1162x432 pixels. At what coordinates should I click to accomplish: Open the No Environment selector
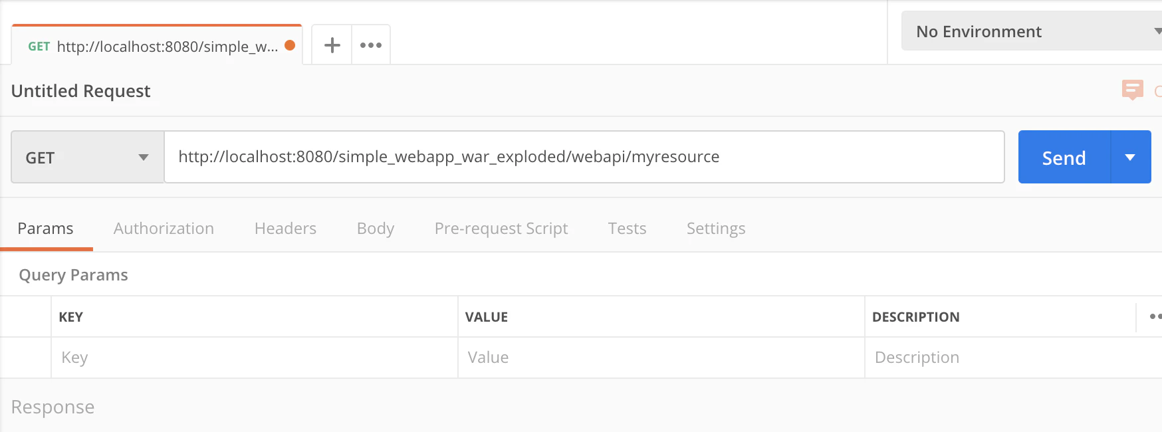click(1032, 31)
